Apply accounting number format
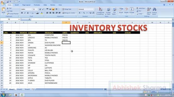Viewport: 174px width, 97px height. coord(80,13)
